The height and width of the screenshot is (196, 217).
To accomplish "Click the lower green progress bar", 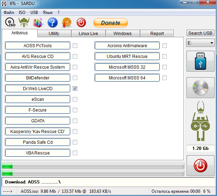I will pos(93,173).
